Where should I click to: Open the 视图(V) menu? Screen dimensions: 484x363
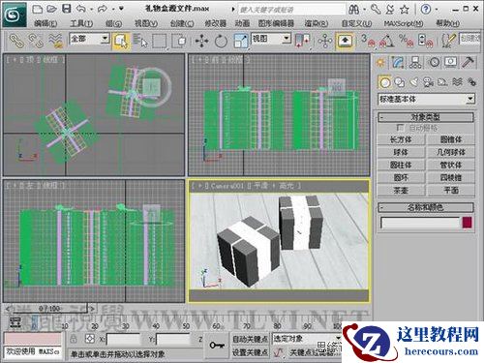pyautogui.click(x=146, y=23)
